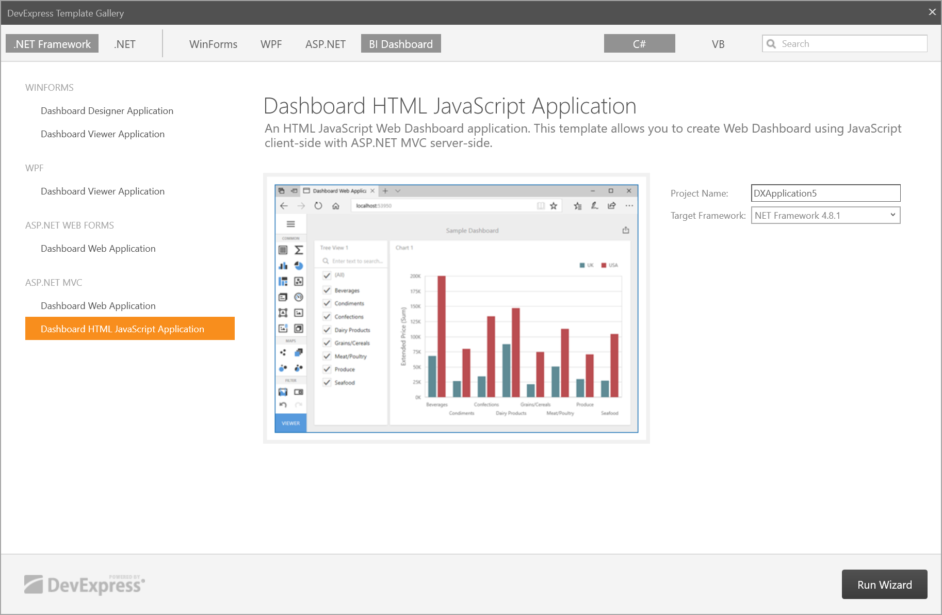Open the WPF category tab

coord(271,44)
